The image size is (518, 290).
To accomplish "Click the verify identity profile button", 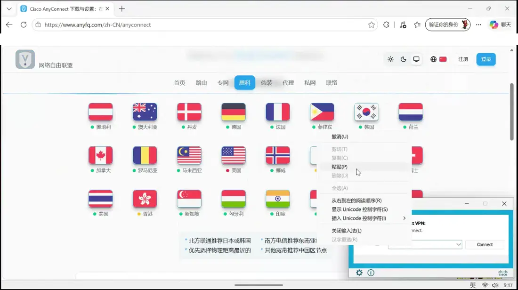I will coord(448,25).
